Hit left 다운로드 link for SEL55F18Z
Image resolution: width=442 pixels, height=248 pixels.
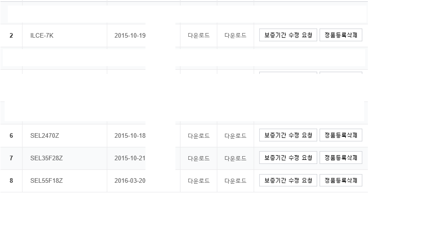point(198,181)
